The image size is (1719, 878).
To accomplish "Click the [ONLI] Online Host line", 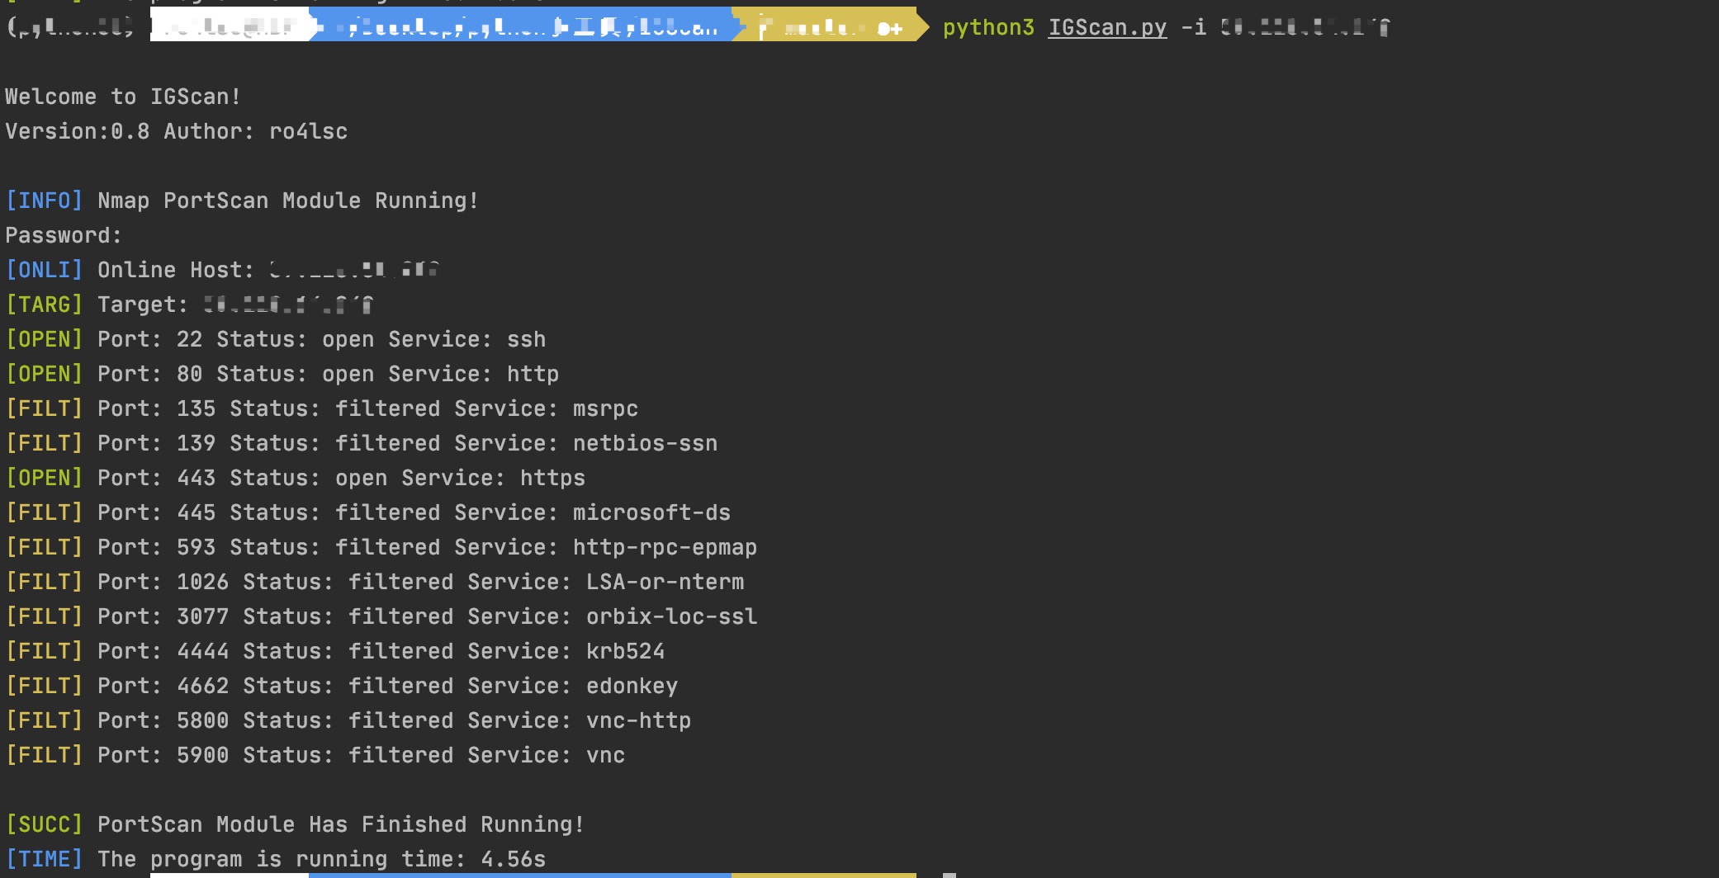I will [222, 270].
